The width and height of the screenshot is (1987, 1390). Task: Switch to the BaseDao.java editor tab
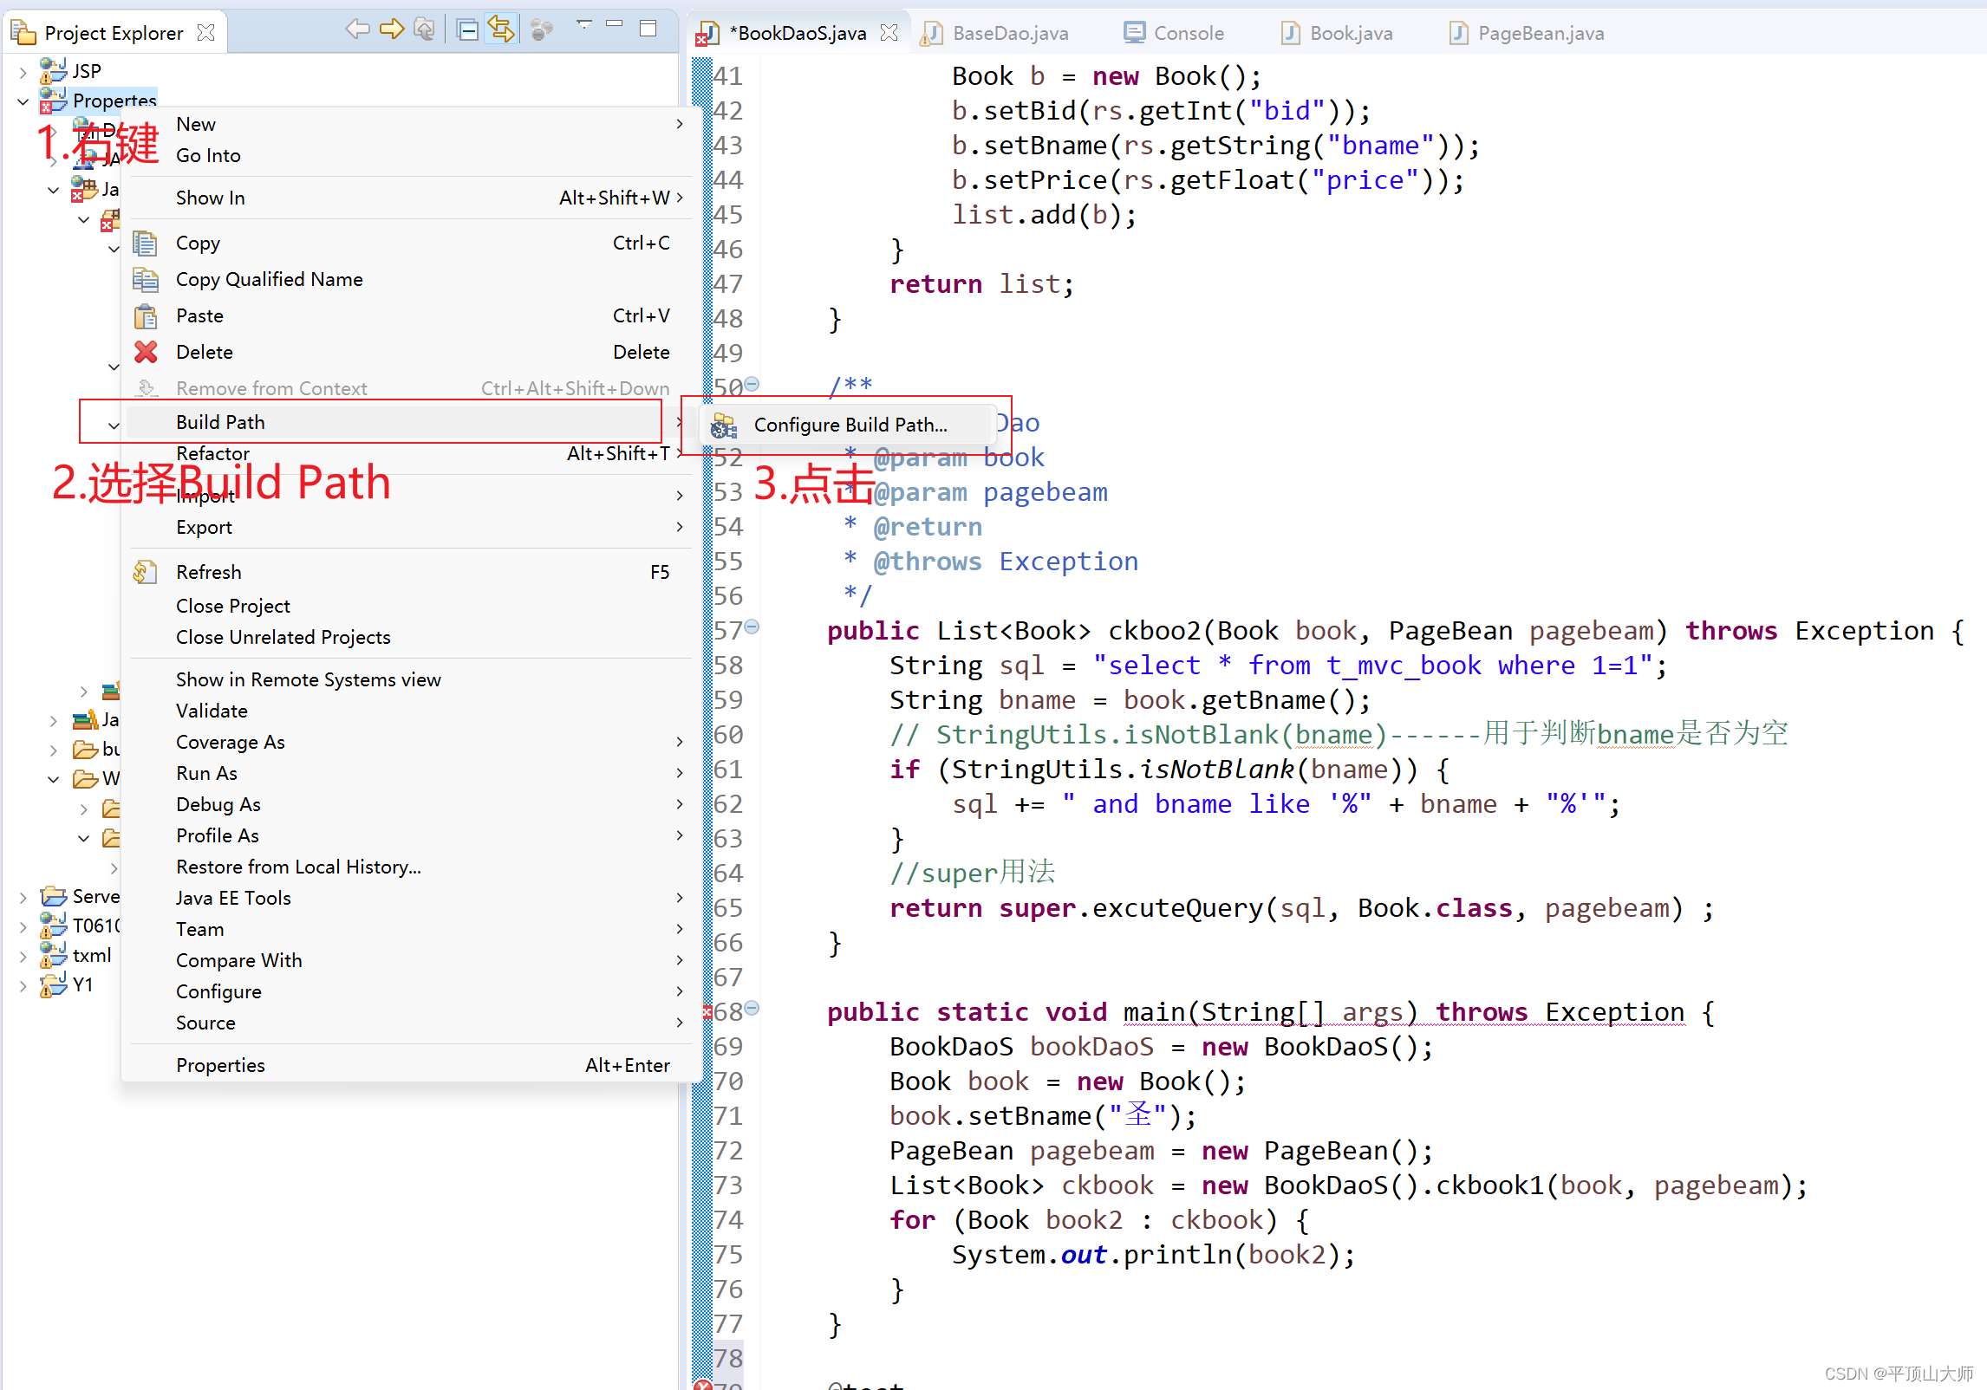pyautogui.click(x=1009, y=34)
